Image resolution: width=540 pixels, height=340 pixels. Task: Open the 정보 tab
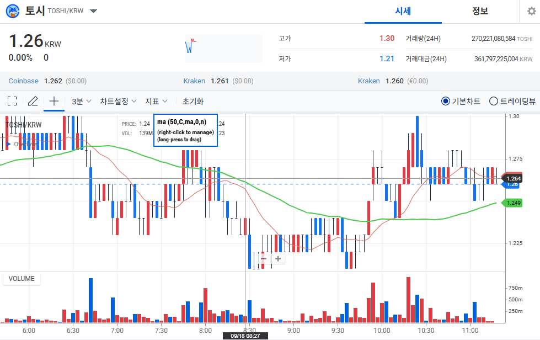click(480, 11)
